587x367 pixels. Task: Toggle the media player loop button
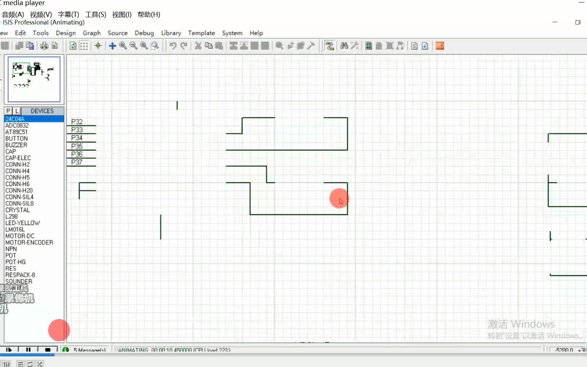(30, 364)
